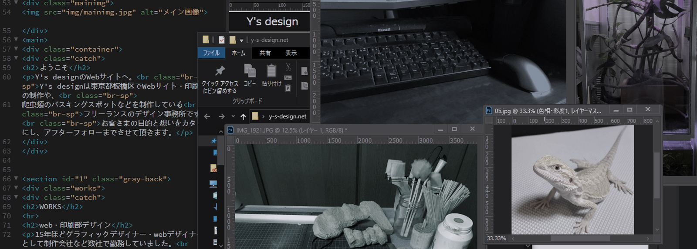Go back with the Explorer back arrow
The width and height of the screenshot is (697, 249).
tap(207, 116)
